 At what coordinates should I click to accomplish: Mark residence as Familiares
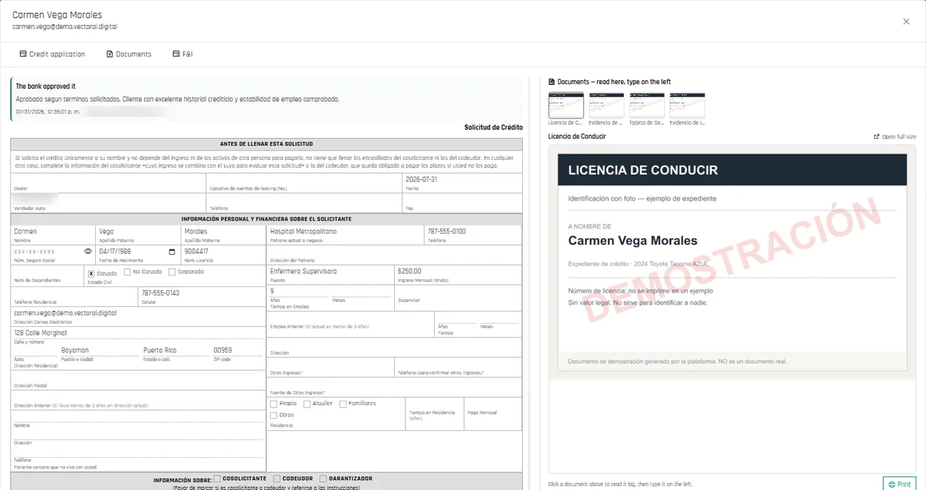(343, 403)
